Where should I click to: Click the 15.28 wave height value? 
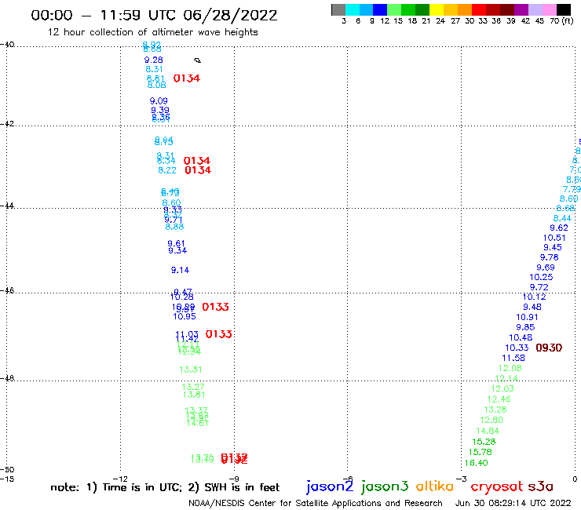click(484, 442)
